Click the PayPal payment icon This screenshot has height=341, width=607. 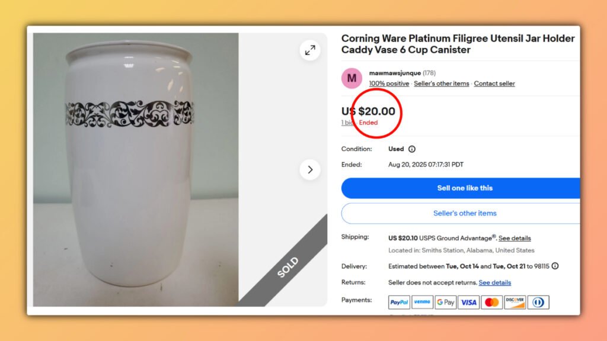[x=399, y=302]
